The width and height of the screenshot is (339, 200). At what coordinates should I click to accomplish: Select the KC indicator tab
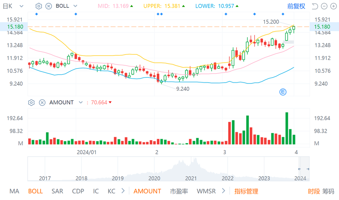pyautogui.click(x=111, y=191)
